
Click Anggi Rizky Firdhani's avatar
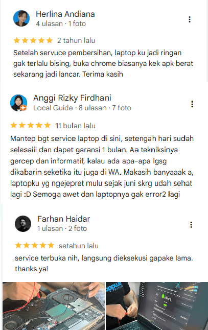[18, 103]
